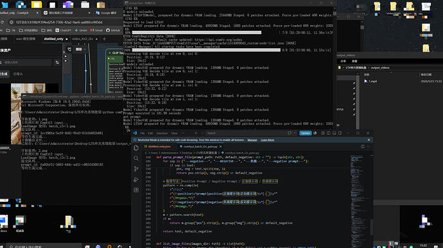Open Explorer view in VS Code sidebar
The height and width of the screenshot is (248, 443).
point(136,148)
